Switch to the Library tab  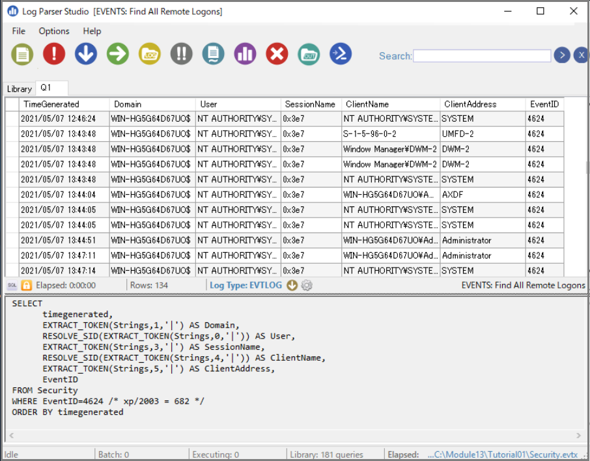20,89
